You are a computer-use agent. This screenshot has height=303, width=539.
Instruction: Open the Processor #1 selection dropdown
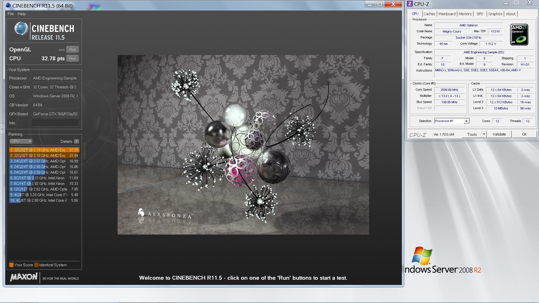pos(466,121)
